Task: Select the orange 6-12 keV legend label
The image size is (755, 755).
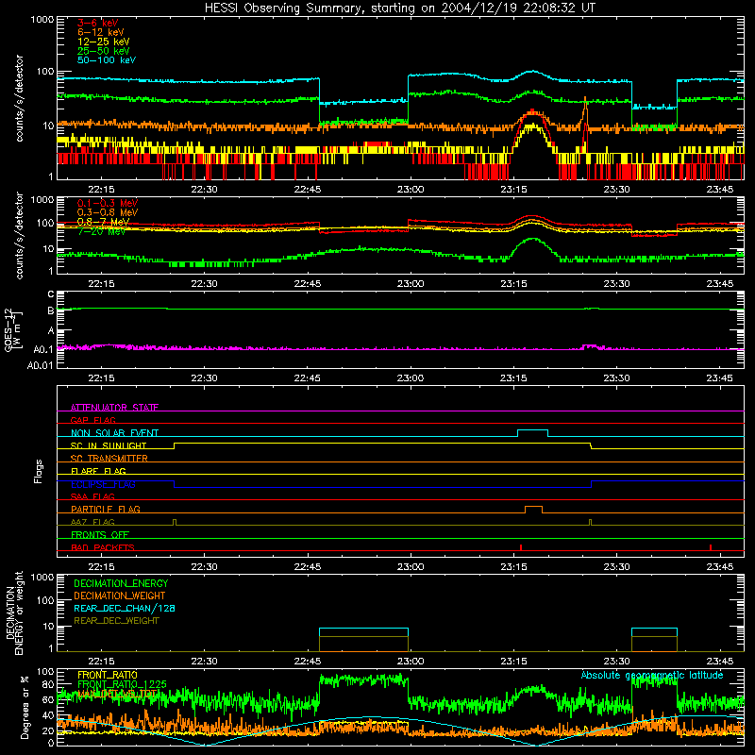Action: click(x=100, y=32)
